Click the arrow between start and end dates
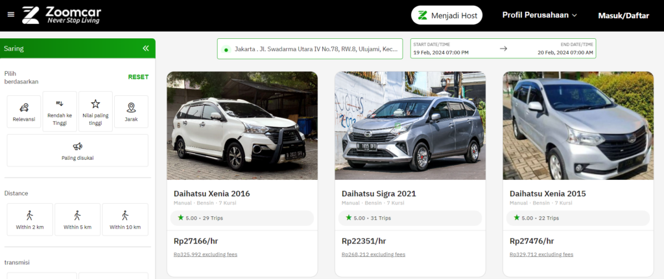The height and width of the screenshot is (279, 664). tap(503, 49)
